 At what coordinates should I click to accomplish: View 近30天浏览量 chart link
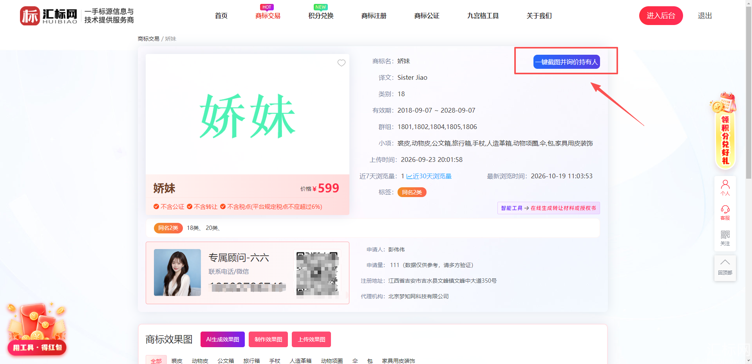pyautogui.click(x=429, y=176)
